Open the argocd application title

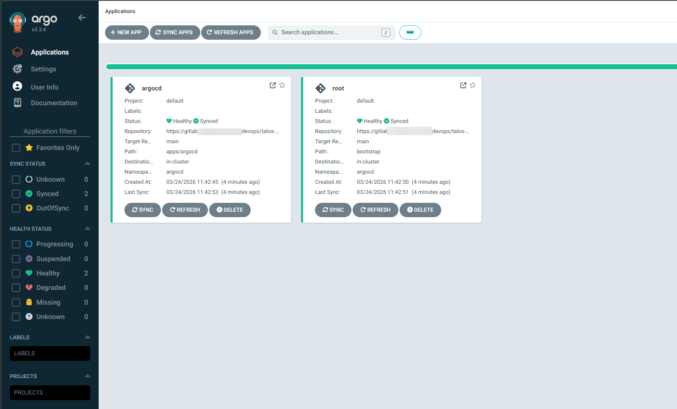[x=152, y=88]
